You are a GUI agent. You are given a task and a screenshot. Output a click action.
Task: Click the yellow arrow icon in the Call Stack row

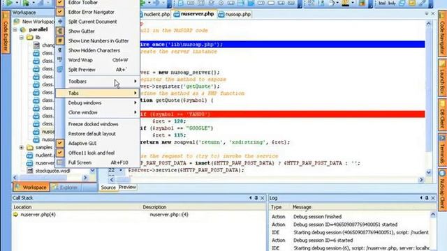pyautogui.click(x=15, y=215)
